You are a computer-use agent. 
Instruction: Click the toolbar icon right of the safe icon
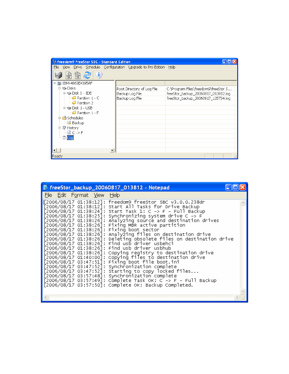click(68, 75)
